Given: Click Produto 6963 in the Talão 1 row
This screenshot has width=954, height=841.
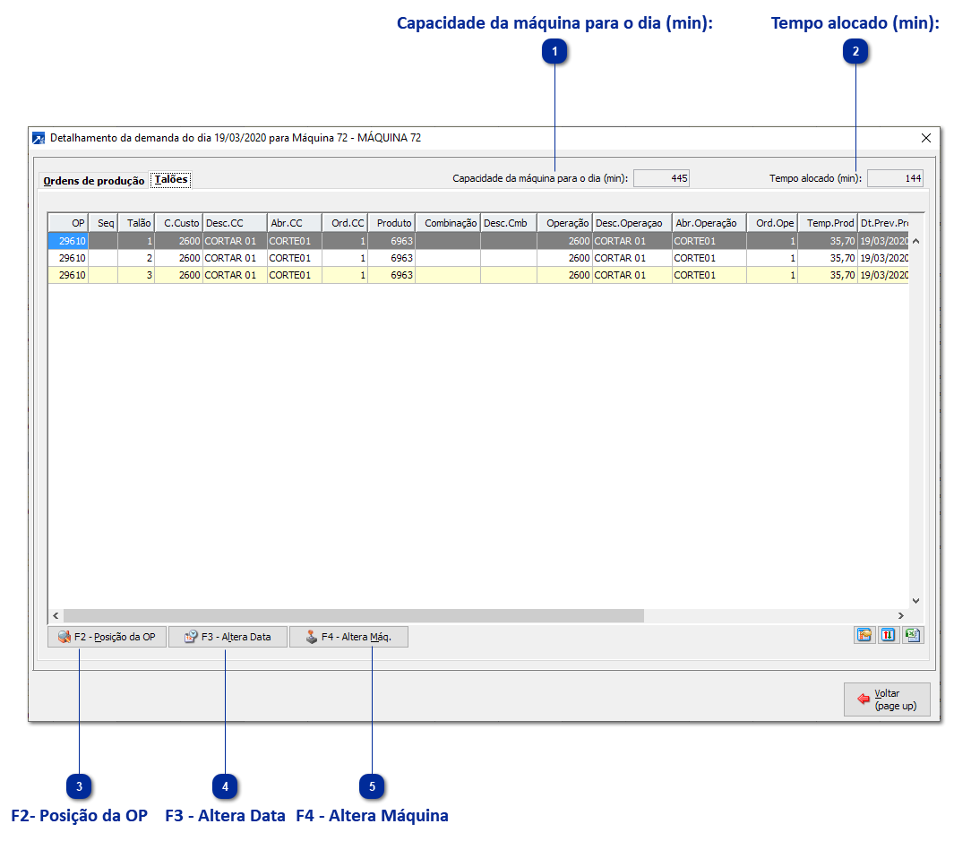Looking at the screenshot, I should [x=391, y=241].
